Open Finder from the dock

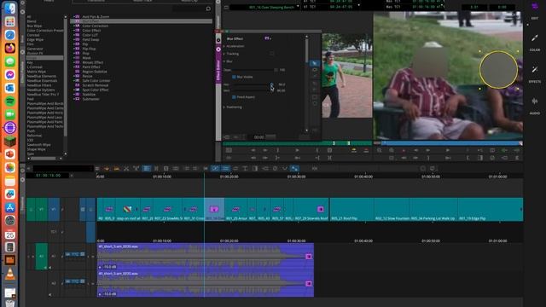point(10,9)
